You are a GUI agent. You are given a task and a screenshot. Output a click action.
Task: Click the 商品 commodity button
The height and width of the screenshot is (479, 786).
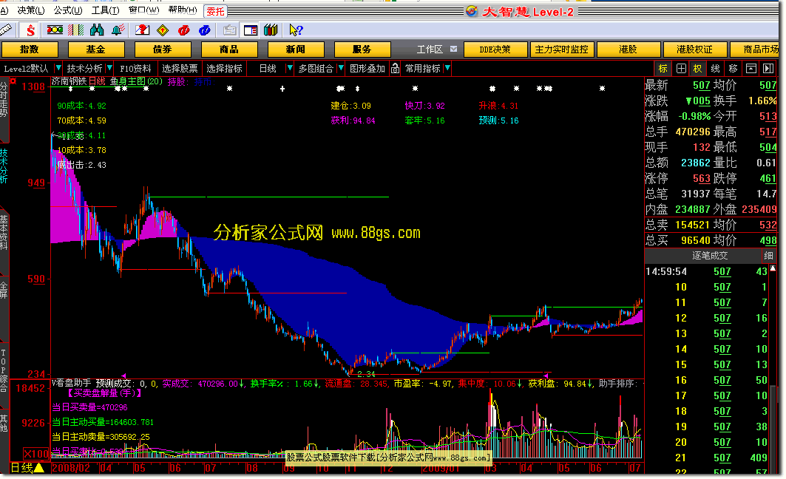229,49
